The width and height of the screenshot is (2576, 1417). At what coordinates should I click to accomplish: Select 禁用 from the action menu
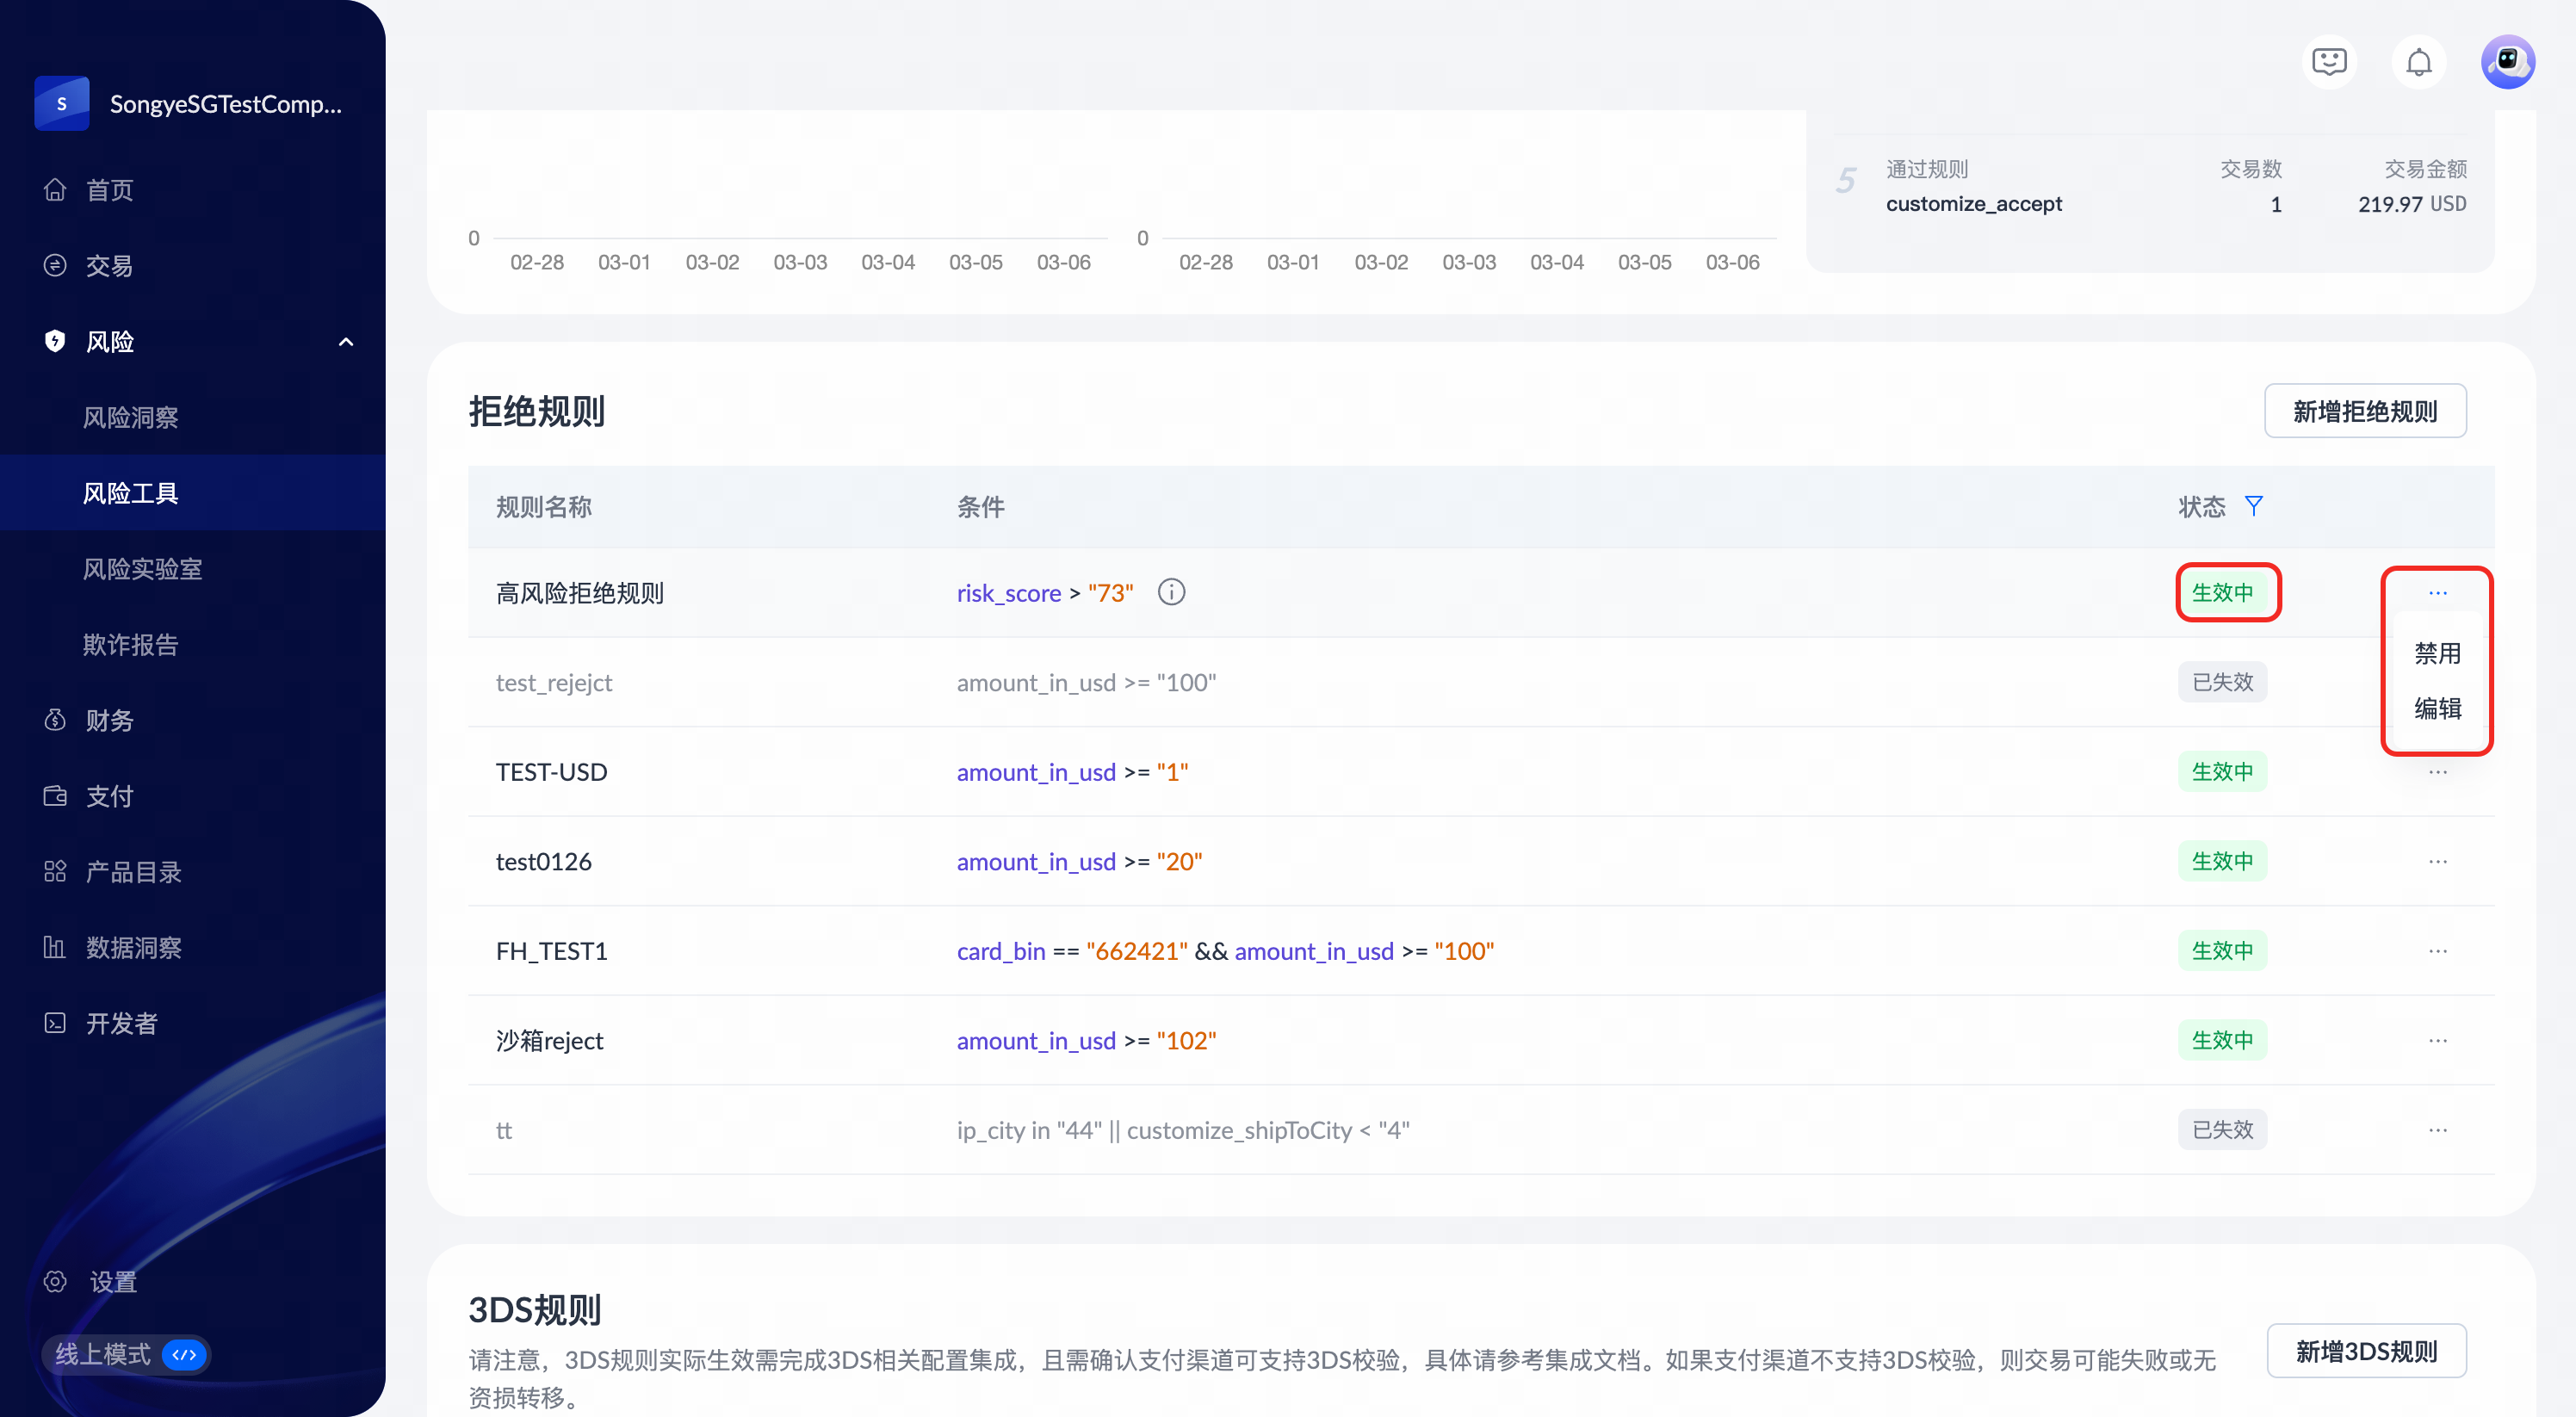[x=2437, y=653]
